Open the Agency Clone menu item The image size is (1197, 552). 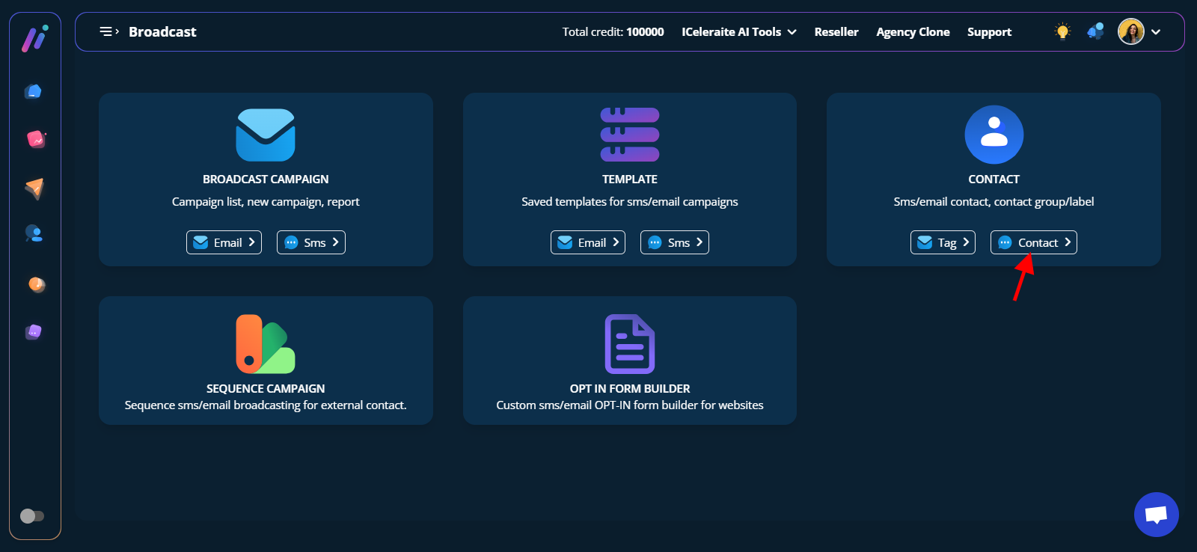(913, 31)
